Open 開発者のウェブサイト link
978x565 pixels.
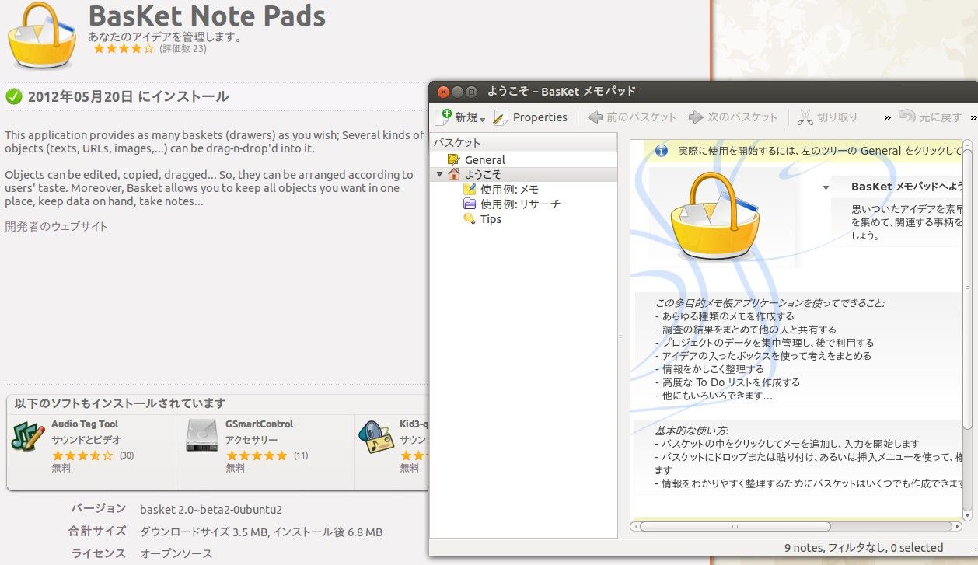coord(56,226)
